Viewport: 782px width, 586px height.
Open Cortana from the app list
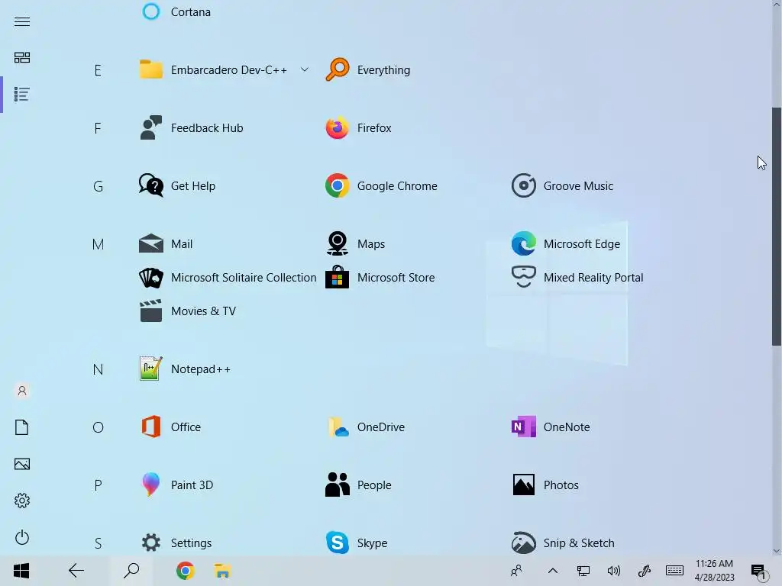pyautogui.click(x=176, y=11)
